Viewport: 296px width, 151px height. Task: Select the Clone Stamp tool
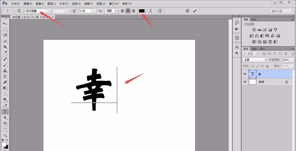[x=5, y=71]
